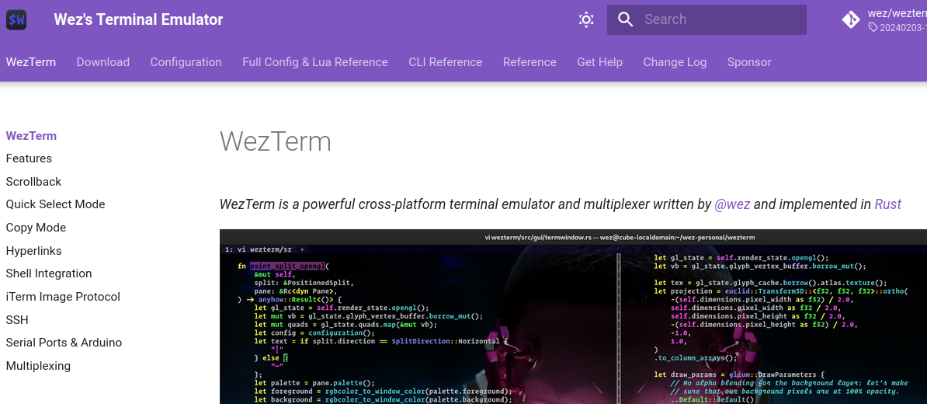Go to Full Config & Lua Reference
This screenshot has height=404, width=927.
pos(315,62)
